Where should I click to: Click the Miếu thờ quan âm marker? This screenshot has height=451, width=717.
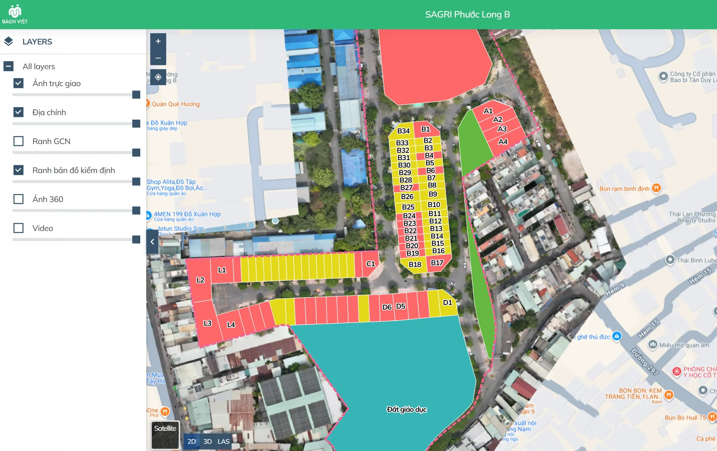(x=652, y=344)
